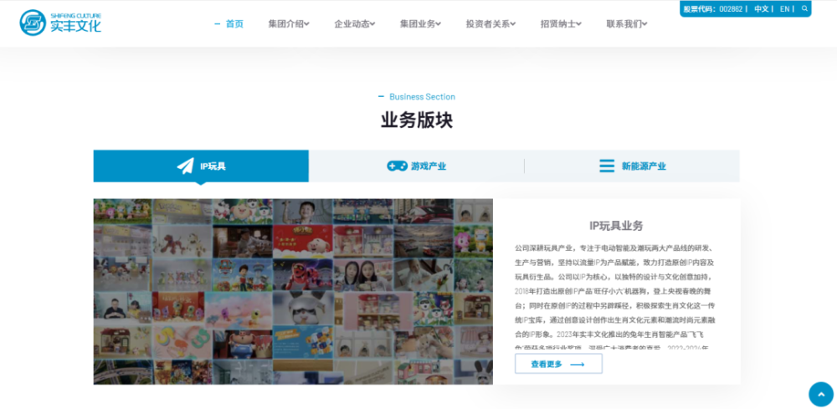Screen dimensions: 837x409
Task: Expand the 集团介绍 menu
Action: [289, 23]
